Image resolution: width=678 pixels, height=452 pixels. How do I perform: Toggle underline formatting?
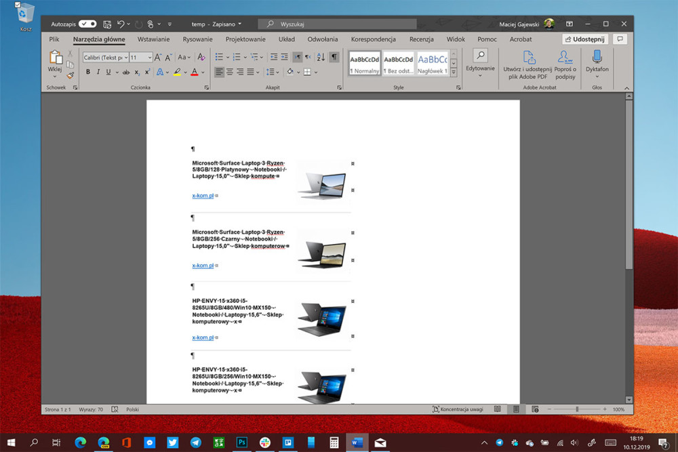coord(108,72)
